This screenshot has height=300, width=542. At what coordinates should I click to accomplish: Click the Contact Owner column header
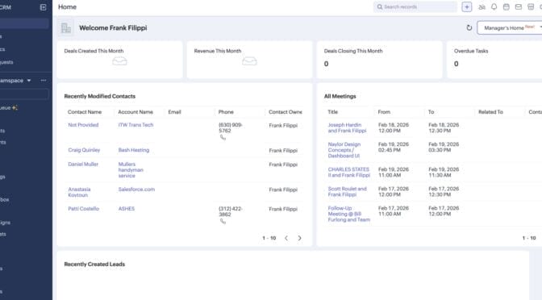286,112
